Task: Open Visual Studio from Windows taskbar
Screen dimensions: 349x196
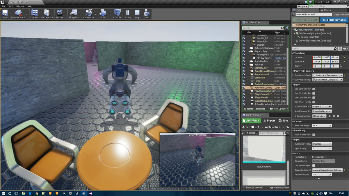Action: tap(91, 193)
